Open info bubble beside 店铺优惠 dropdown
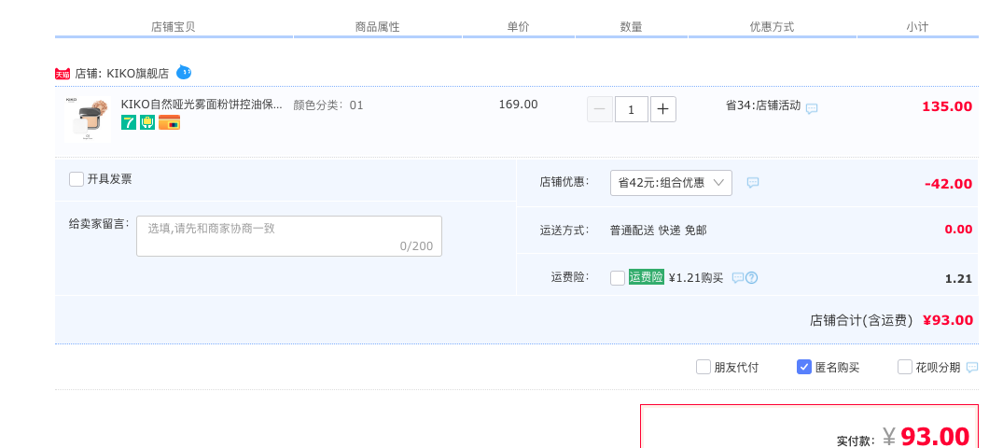 pyautogui.click(x=752, y=183)
